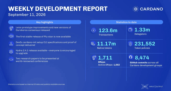Click the WEEKLY DEVELOPMENT REPORT title
Viewport: 171px width, 91px height.
pos(58,9)
